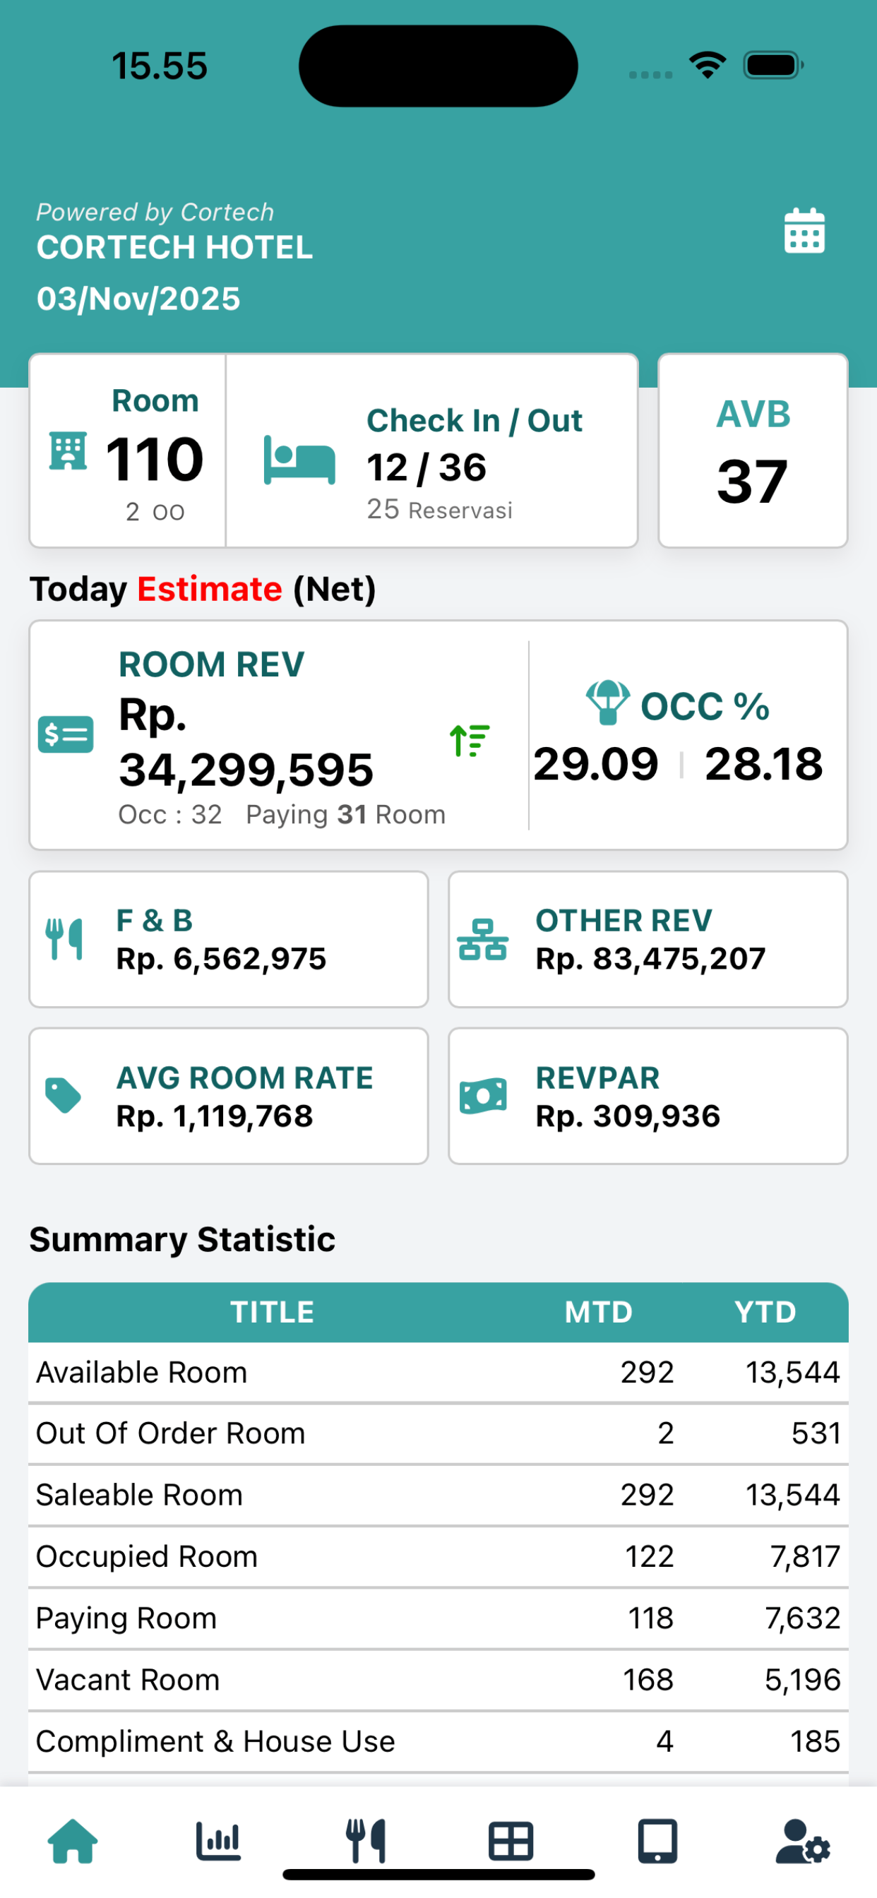The width and height of the screenshot is (877, 1898).
Task: Tap the hotel building icon beside 110
Action: point(68,450)
